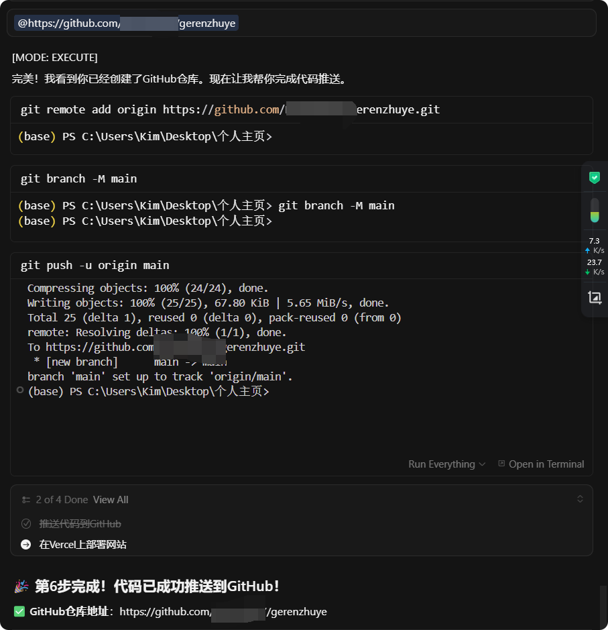Image resolution: width=608 pixels, height=630 pixels.
Task: Click View All to expand tasks
Action: click(x=111, y=500)
